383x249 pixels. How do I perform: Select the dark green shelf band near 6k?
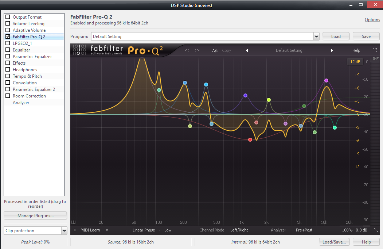304,106
